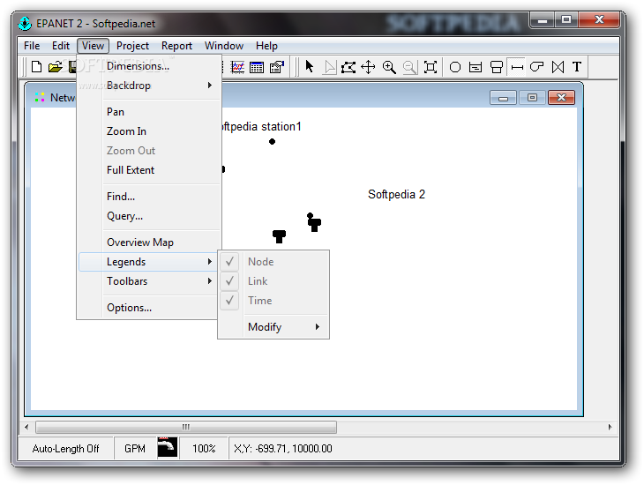Click the 100% zoom level status panel

[204, 449]
